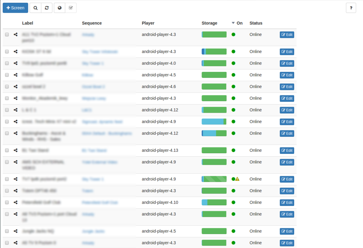Open sequence link in android-player-4.13 row
Image resolution: width=363 pixels, height=248 pixels.
tap(94, 151)
